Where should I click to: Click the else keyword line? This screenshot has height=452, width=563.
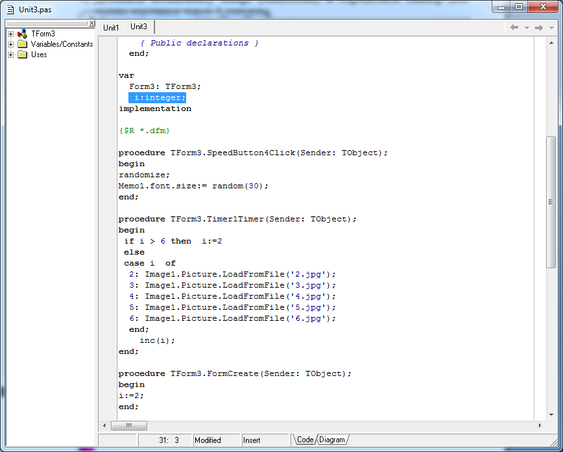pos(134,252)
